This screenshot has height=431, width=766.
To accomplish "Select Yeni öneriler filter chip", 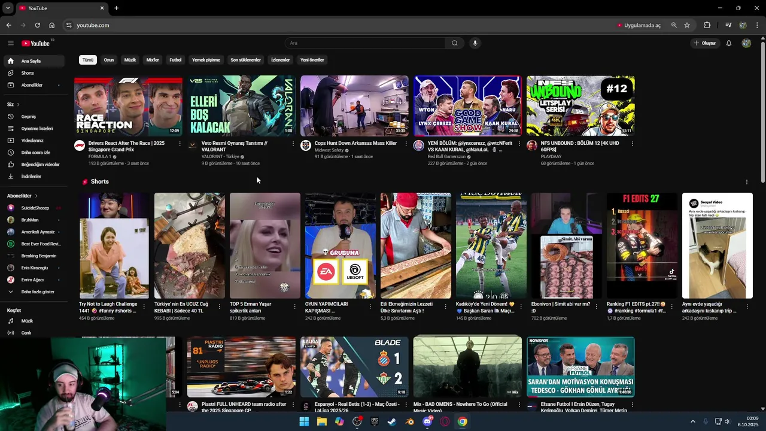I will pos(312,60).
